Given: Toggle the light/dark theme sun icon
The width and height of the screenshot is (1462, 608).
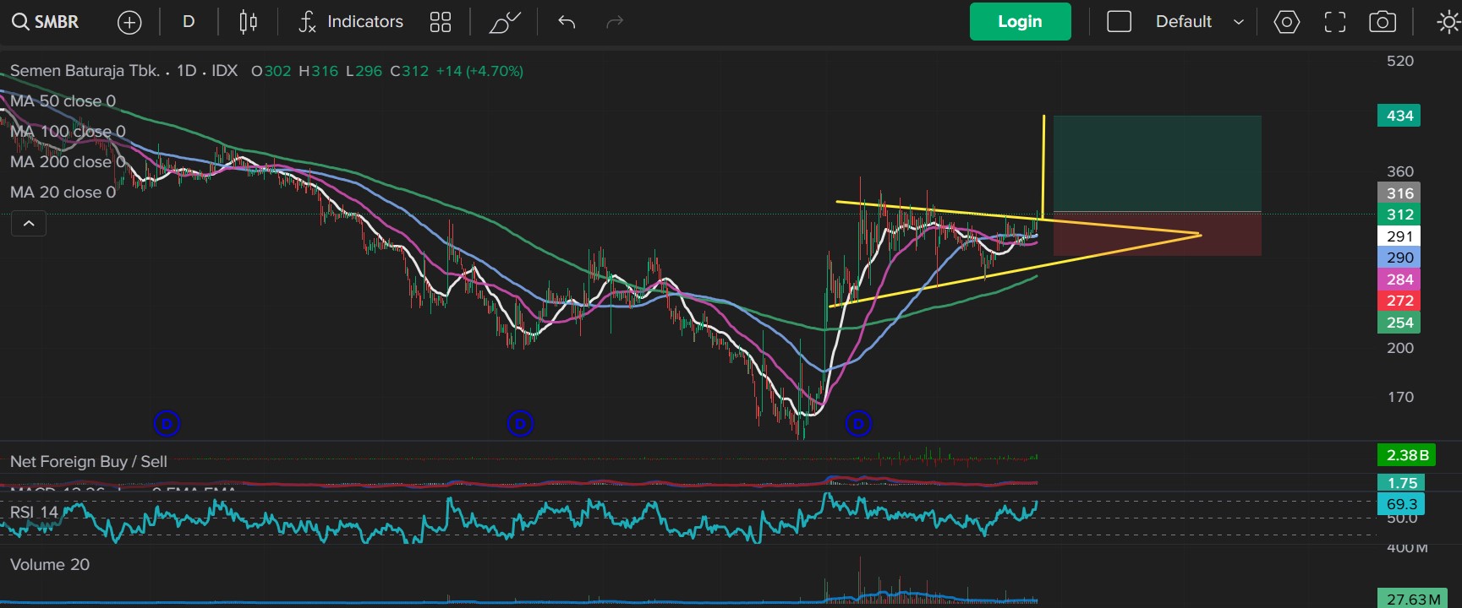Looking at the screenshot, I should pos(1448,22).
